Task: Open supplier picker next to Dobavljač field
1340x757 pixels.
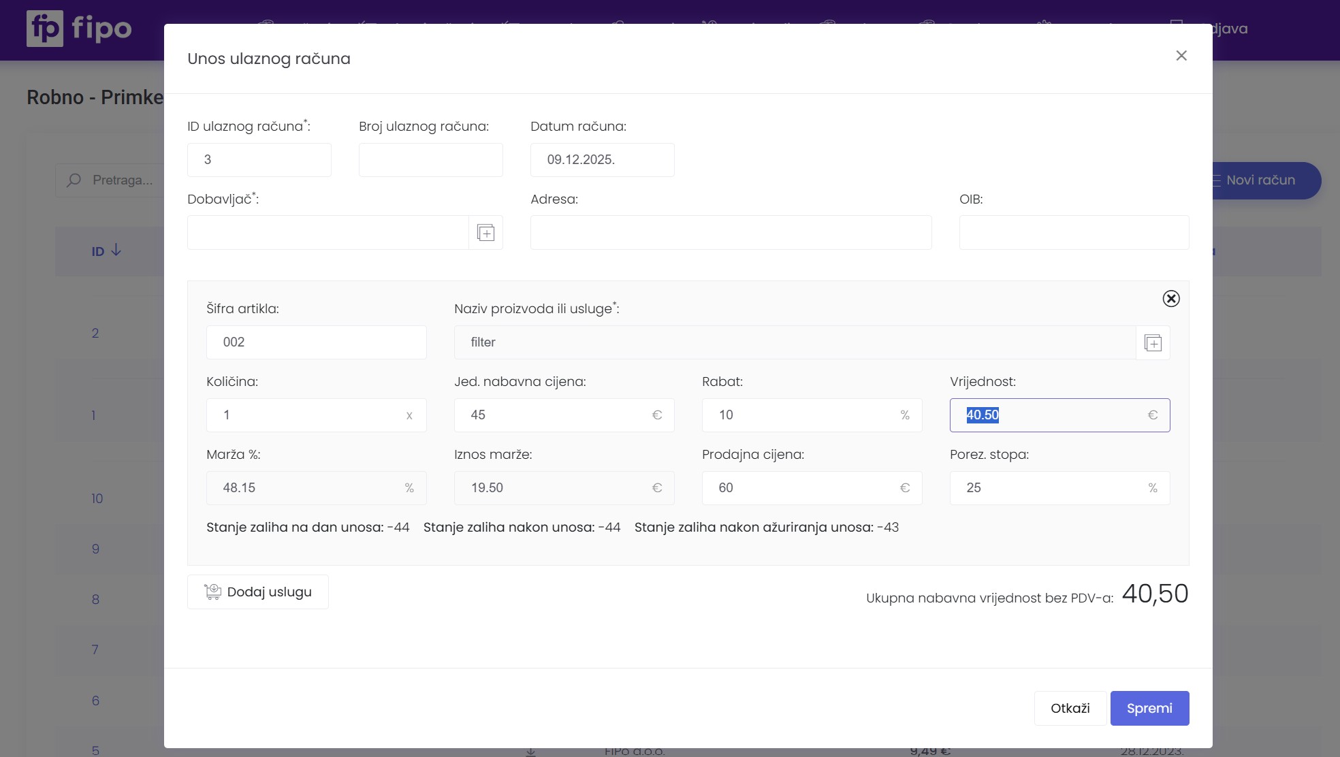Action: click(485, 233)
